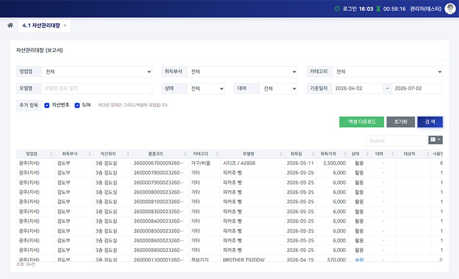Go to the home icon tab
This screenshot has height=279, width=459.
click(10, 25)
